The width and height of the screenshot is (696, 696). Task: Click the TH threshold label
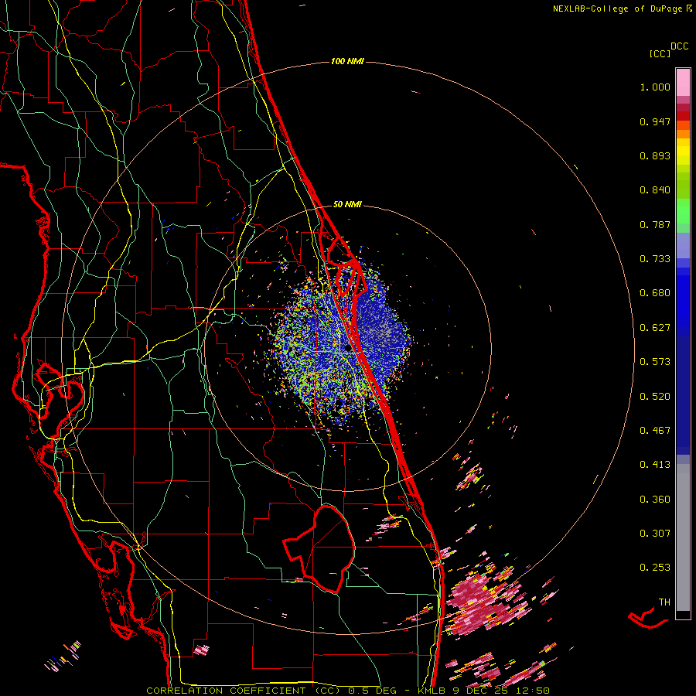point(664,602)
